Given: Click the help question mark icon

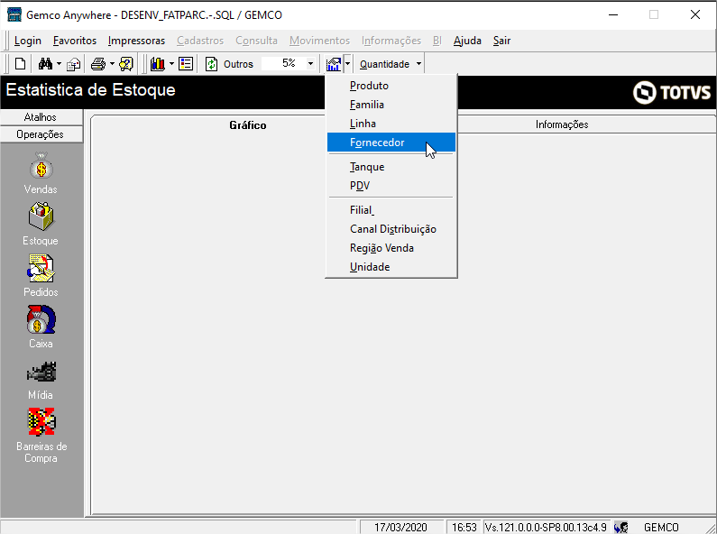Looking at the screenshot, I should click(126, 64).
